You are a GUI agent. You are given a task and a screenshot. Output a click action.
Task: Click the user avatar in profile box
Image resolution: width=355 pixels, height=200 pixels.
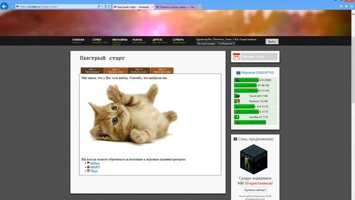(x=236, y=57)
